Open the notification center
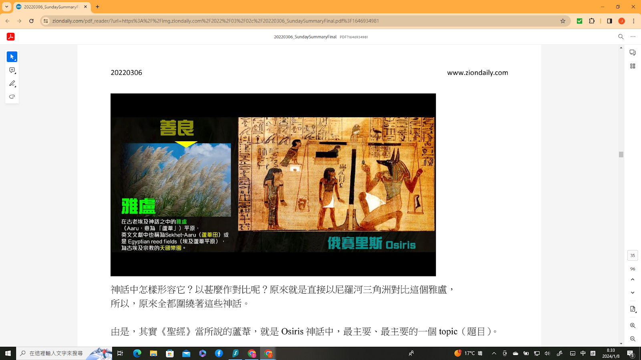Image resolution: width=641 pixels, height=360 pixels. (x=631, y=353)
